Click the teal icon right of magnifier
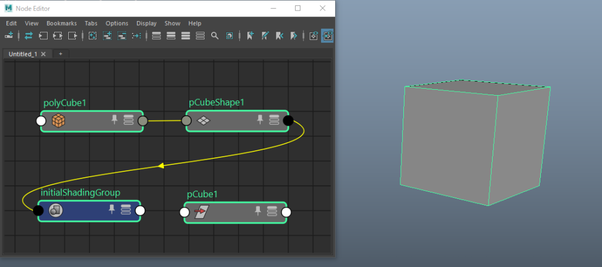This screenshot has height=267, width=602. [229, 36]
